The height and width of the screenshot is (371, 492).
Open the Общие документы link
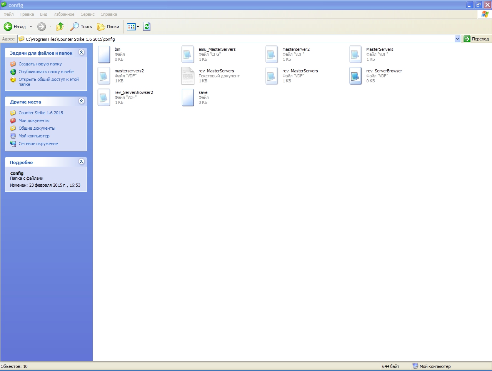point(37,129)
